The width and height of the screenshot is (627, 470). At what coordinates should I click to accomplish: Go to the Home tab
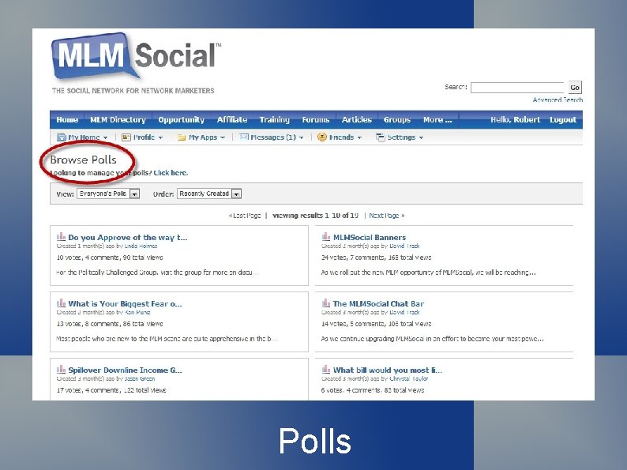click(x=67, y=119)
